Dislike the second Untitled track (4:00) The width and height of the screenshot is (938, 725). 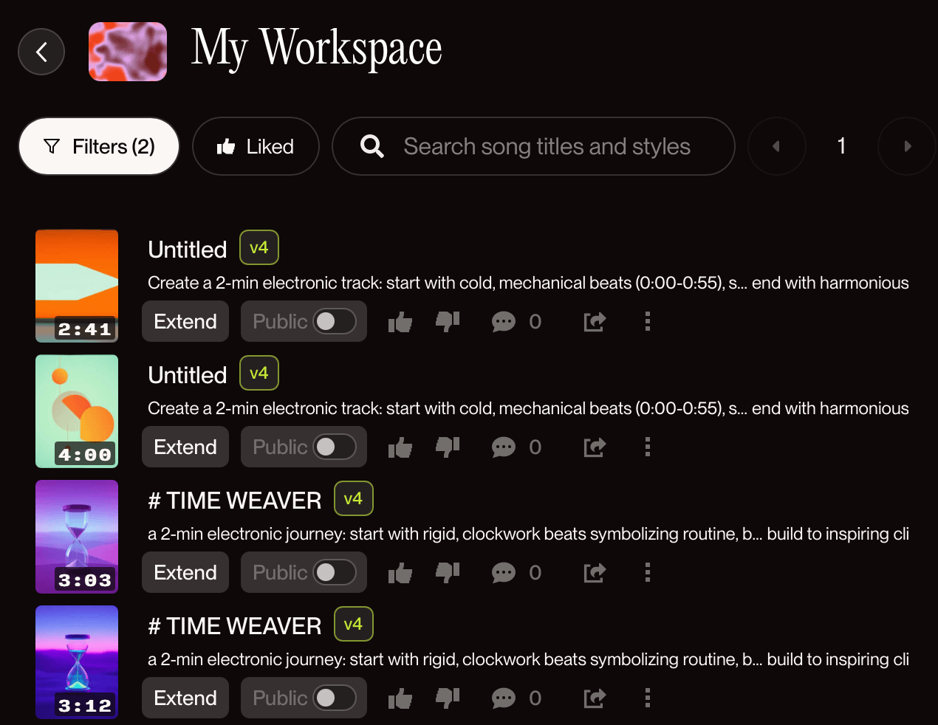tap(448, 447)
